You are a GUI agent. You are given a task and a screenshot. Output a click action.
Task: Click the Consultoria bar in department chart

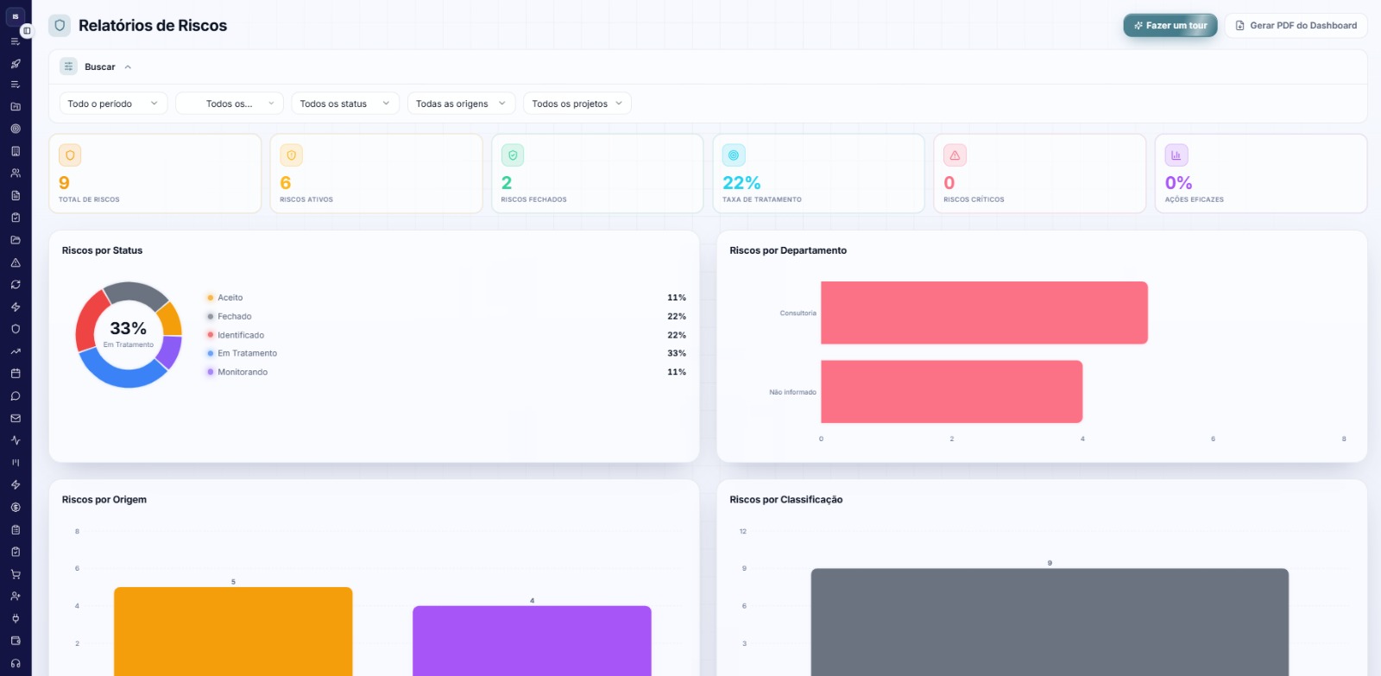[984, 313]
